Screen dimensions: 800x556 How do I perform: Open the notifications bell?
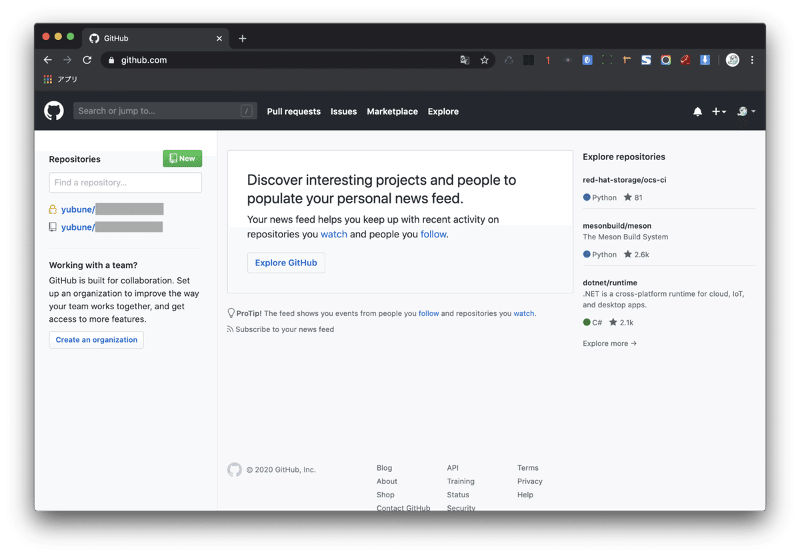(x=697, y=111)
